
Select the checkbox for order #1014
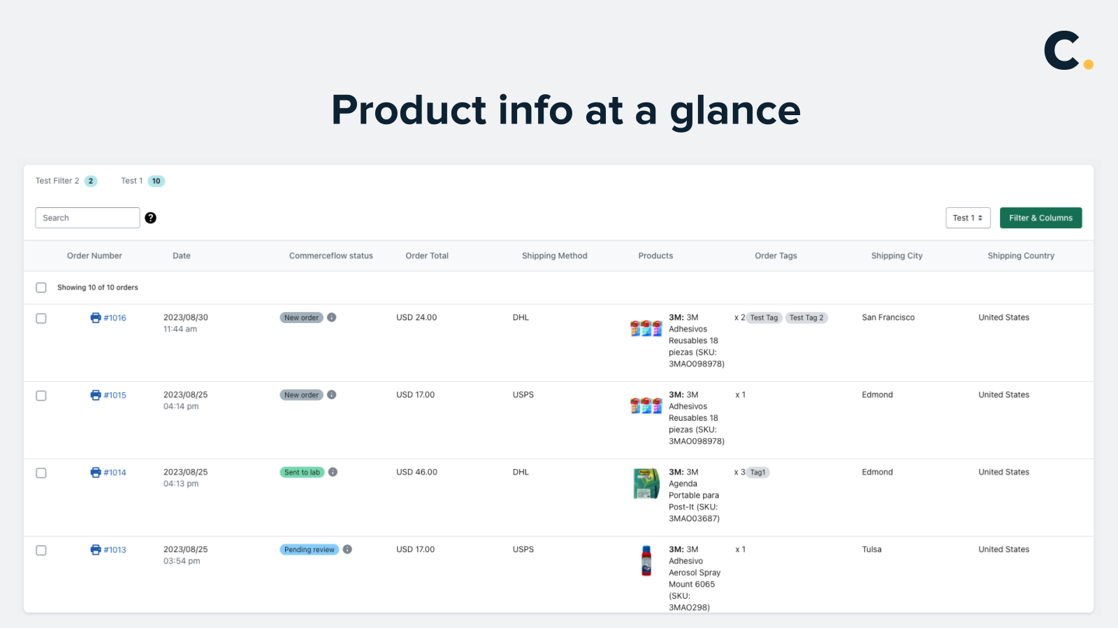[41, 473]
